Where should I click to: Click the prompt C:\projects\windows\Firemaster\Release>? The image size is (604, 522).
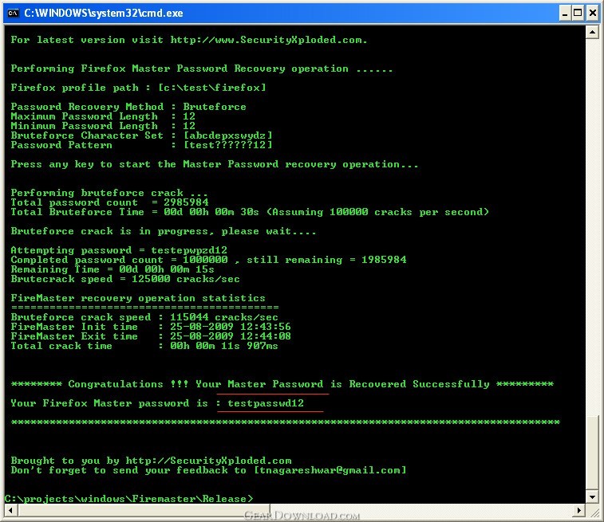coord(129,499)
